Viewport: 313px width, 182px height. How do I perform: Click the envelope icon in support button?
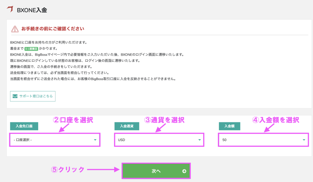click(x=15, y=96)
